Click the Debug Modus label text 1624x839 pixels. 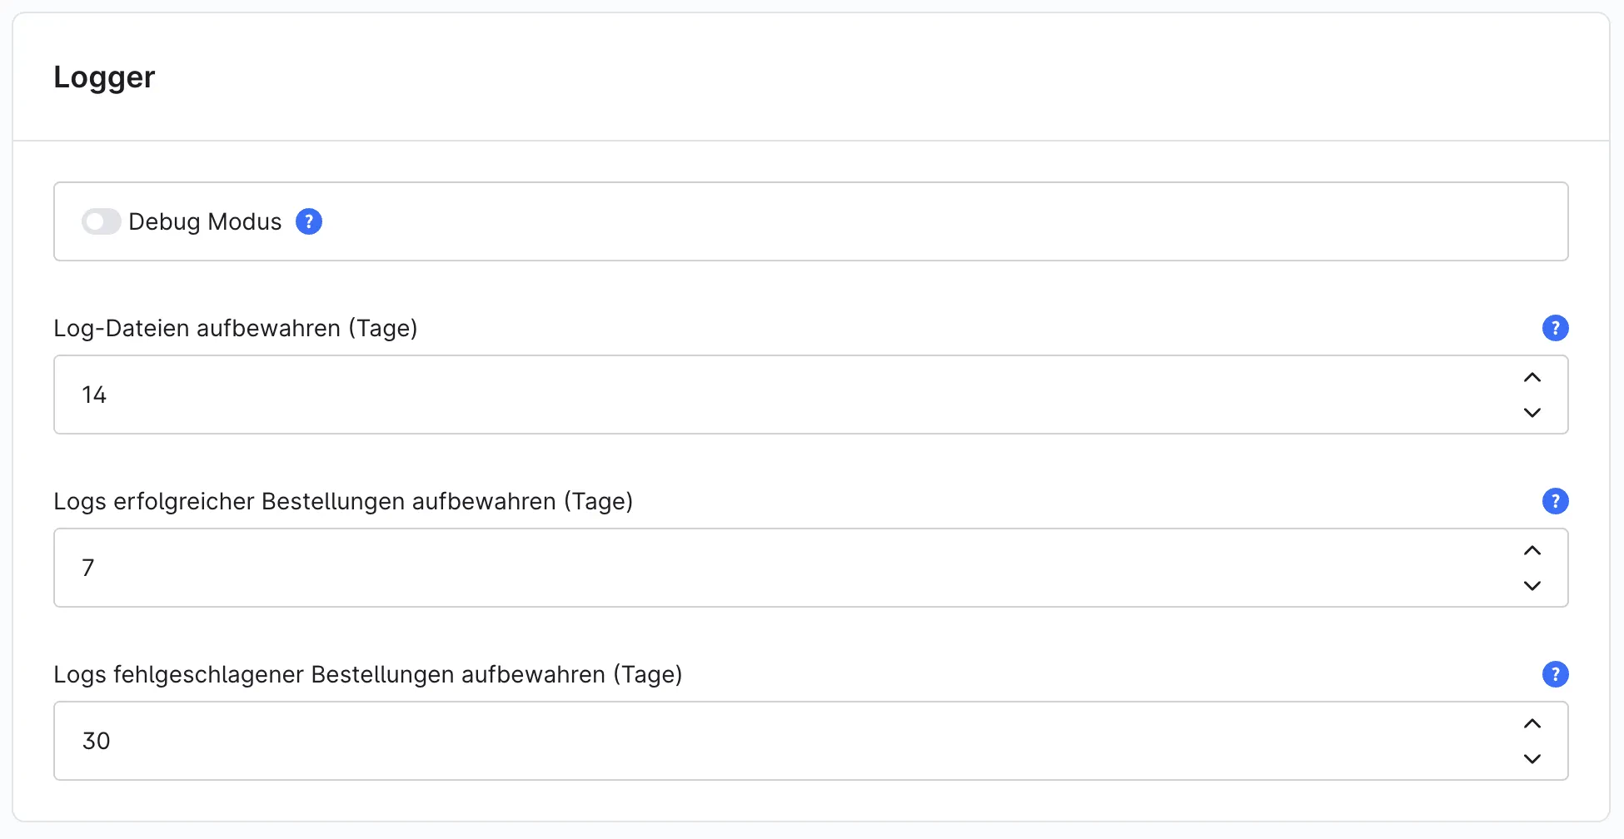pos(205,222)
